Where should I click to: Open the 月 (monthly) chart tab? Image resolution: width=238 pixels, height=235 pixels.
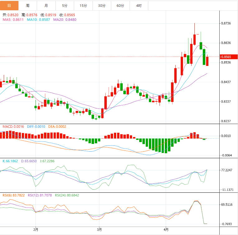46,6
